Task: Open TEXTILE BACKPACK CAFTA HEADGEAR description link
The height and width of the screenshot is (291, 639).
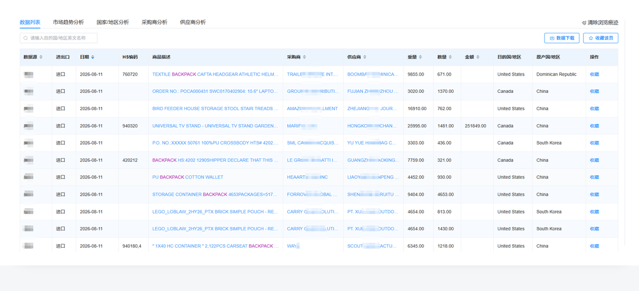Action: coord(215,74)
